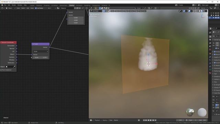Click the Active Tool properties tab icon
Screen dimensions: 220x124
(x=210, y=32)
